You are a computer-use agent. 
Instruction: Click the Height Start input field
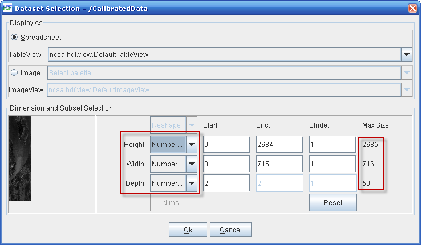click(226, 145)
